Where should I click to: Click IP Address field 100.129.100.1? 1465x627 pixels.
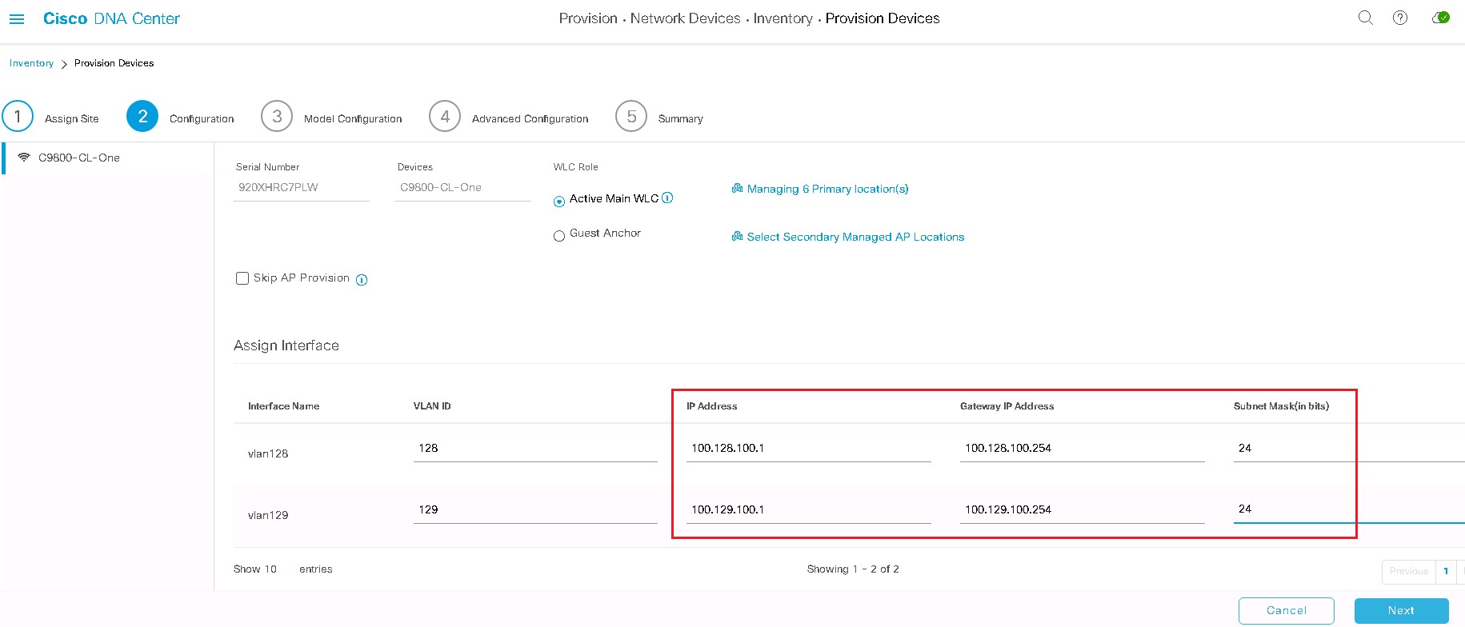809,510
